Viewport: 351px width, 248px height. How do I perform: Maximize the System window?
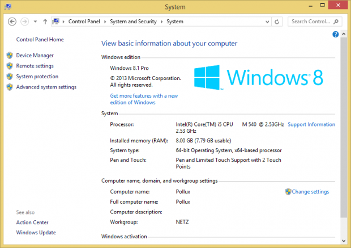tap(322, 5)
